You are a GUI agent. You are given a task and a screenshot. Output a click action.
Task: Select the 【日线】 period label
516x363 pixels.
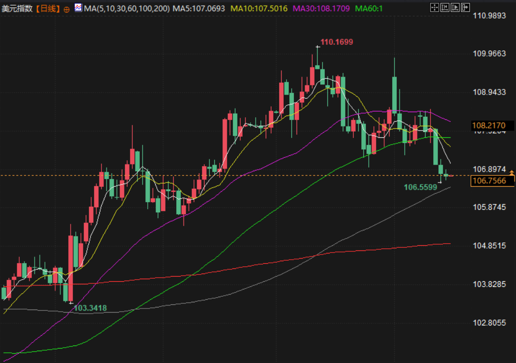tap(48, 9)
